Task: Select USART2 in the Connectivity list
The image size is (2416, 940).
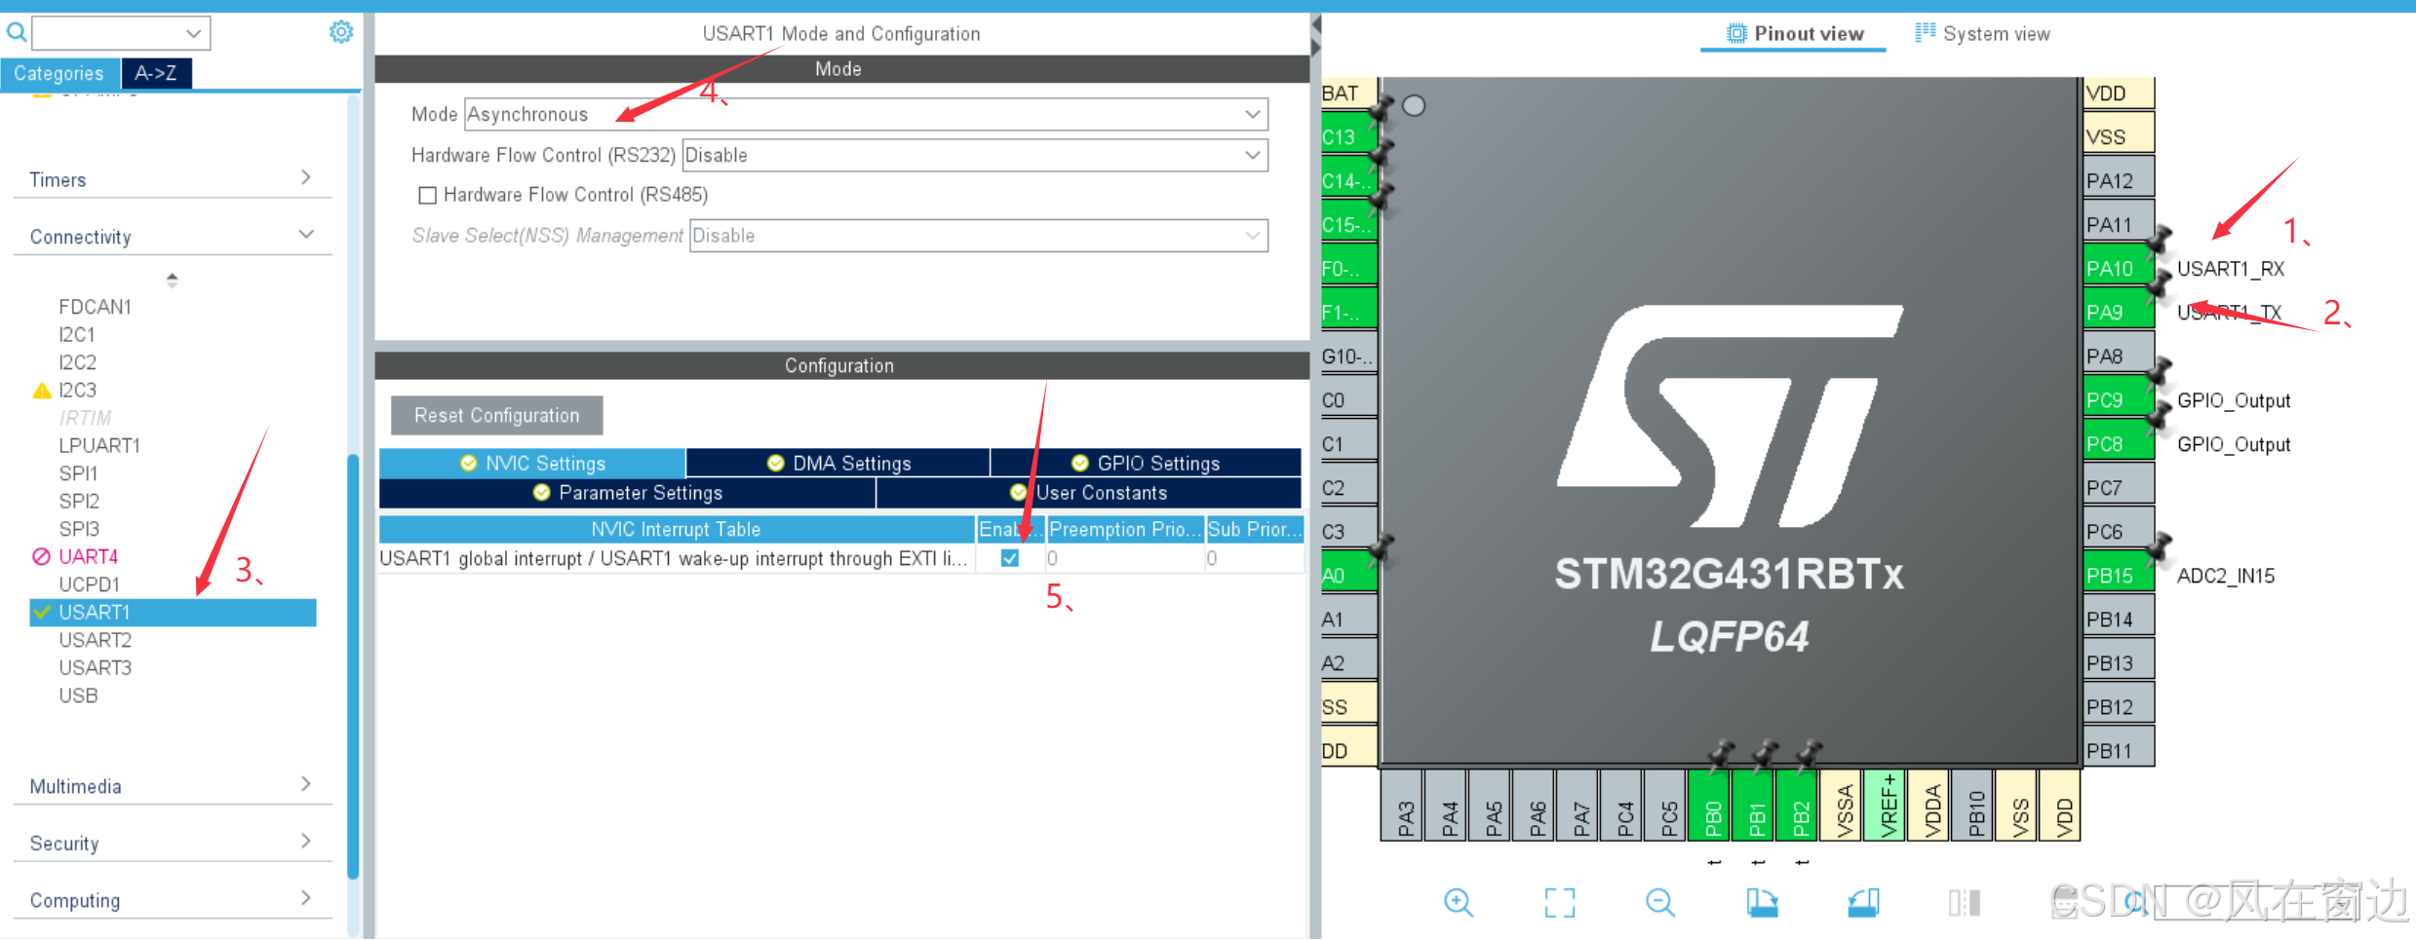Action: coord(95,640)
